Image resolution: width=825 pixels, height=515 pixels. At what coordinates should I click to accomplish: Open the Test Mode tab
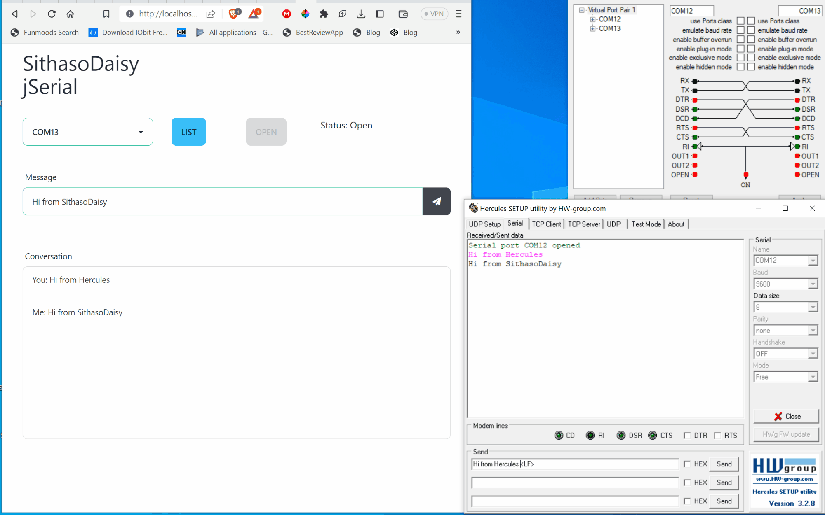tap(646, 224)
